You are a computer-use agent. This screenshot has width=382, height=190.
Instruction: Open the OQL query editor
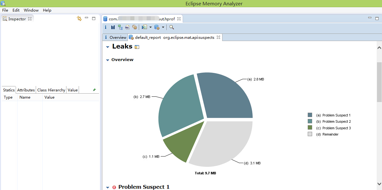[128, 27]
